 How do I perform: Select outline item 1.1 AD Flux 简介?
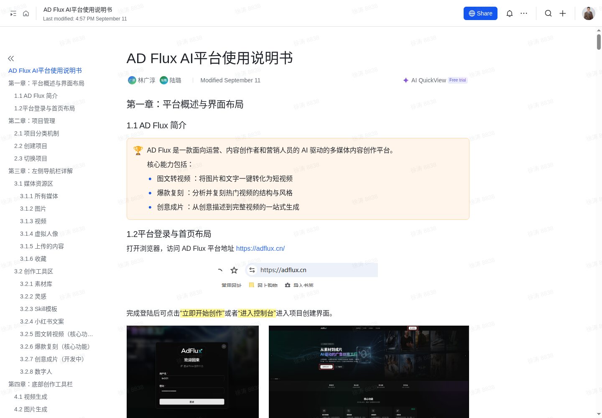click(x=36, y=96)
